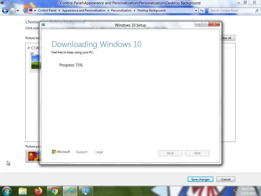
Task: Switch to Windows 10 Setup taskbar icon
Action: 70,191
